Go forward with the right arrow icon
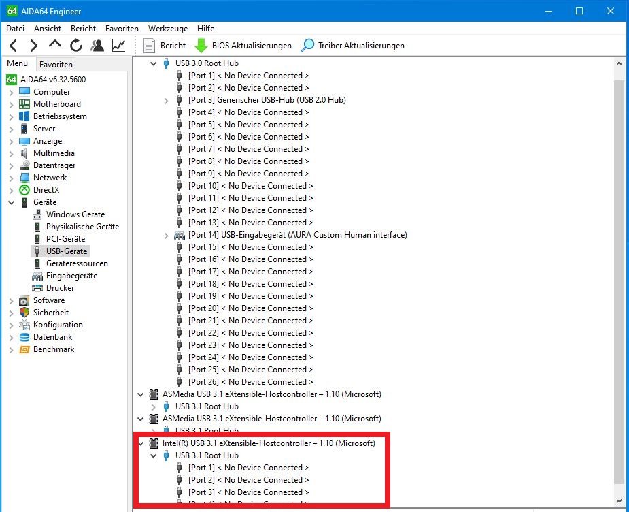The image size is (629, 512). coord(34,46)
